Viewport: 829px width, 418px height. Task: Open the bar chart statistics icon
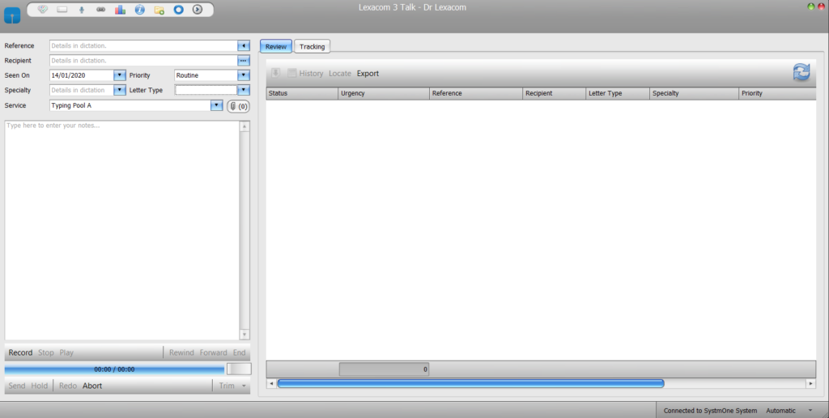[x=120, y=10]
